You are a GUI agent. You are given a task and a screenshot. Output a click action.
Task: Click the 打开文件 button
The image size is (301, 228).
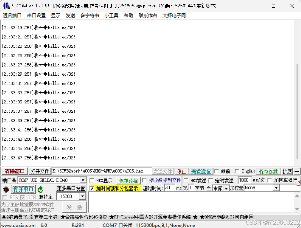(x=40, y=171)
